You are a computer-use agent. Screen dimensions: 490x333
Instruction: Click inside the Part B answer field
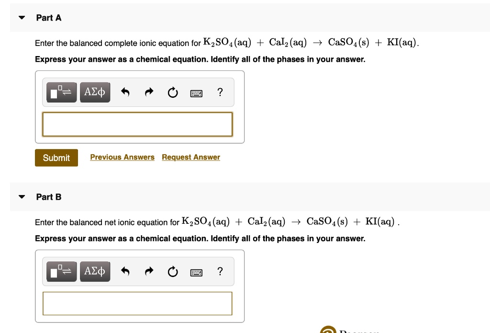[x=137, y=303]
